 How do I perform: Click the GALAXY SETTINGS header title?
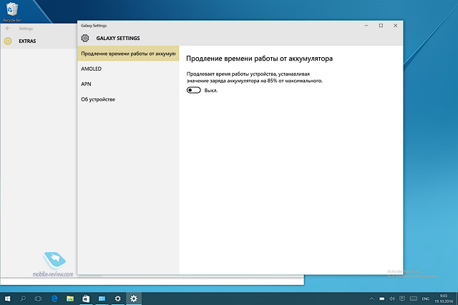118,38
